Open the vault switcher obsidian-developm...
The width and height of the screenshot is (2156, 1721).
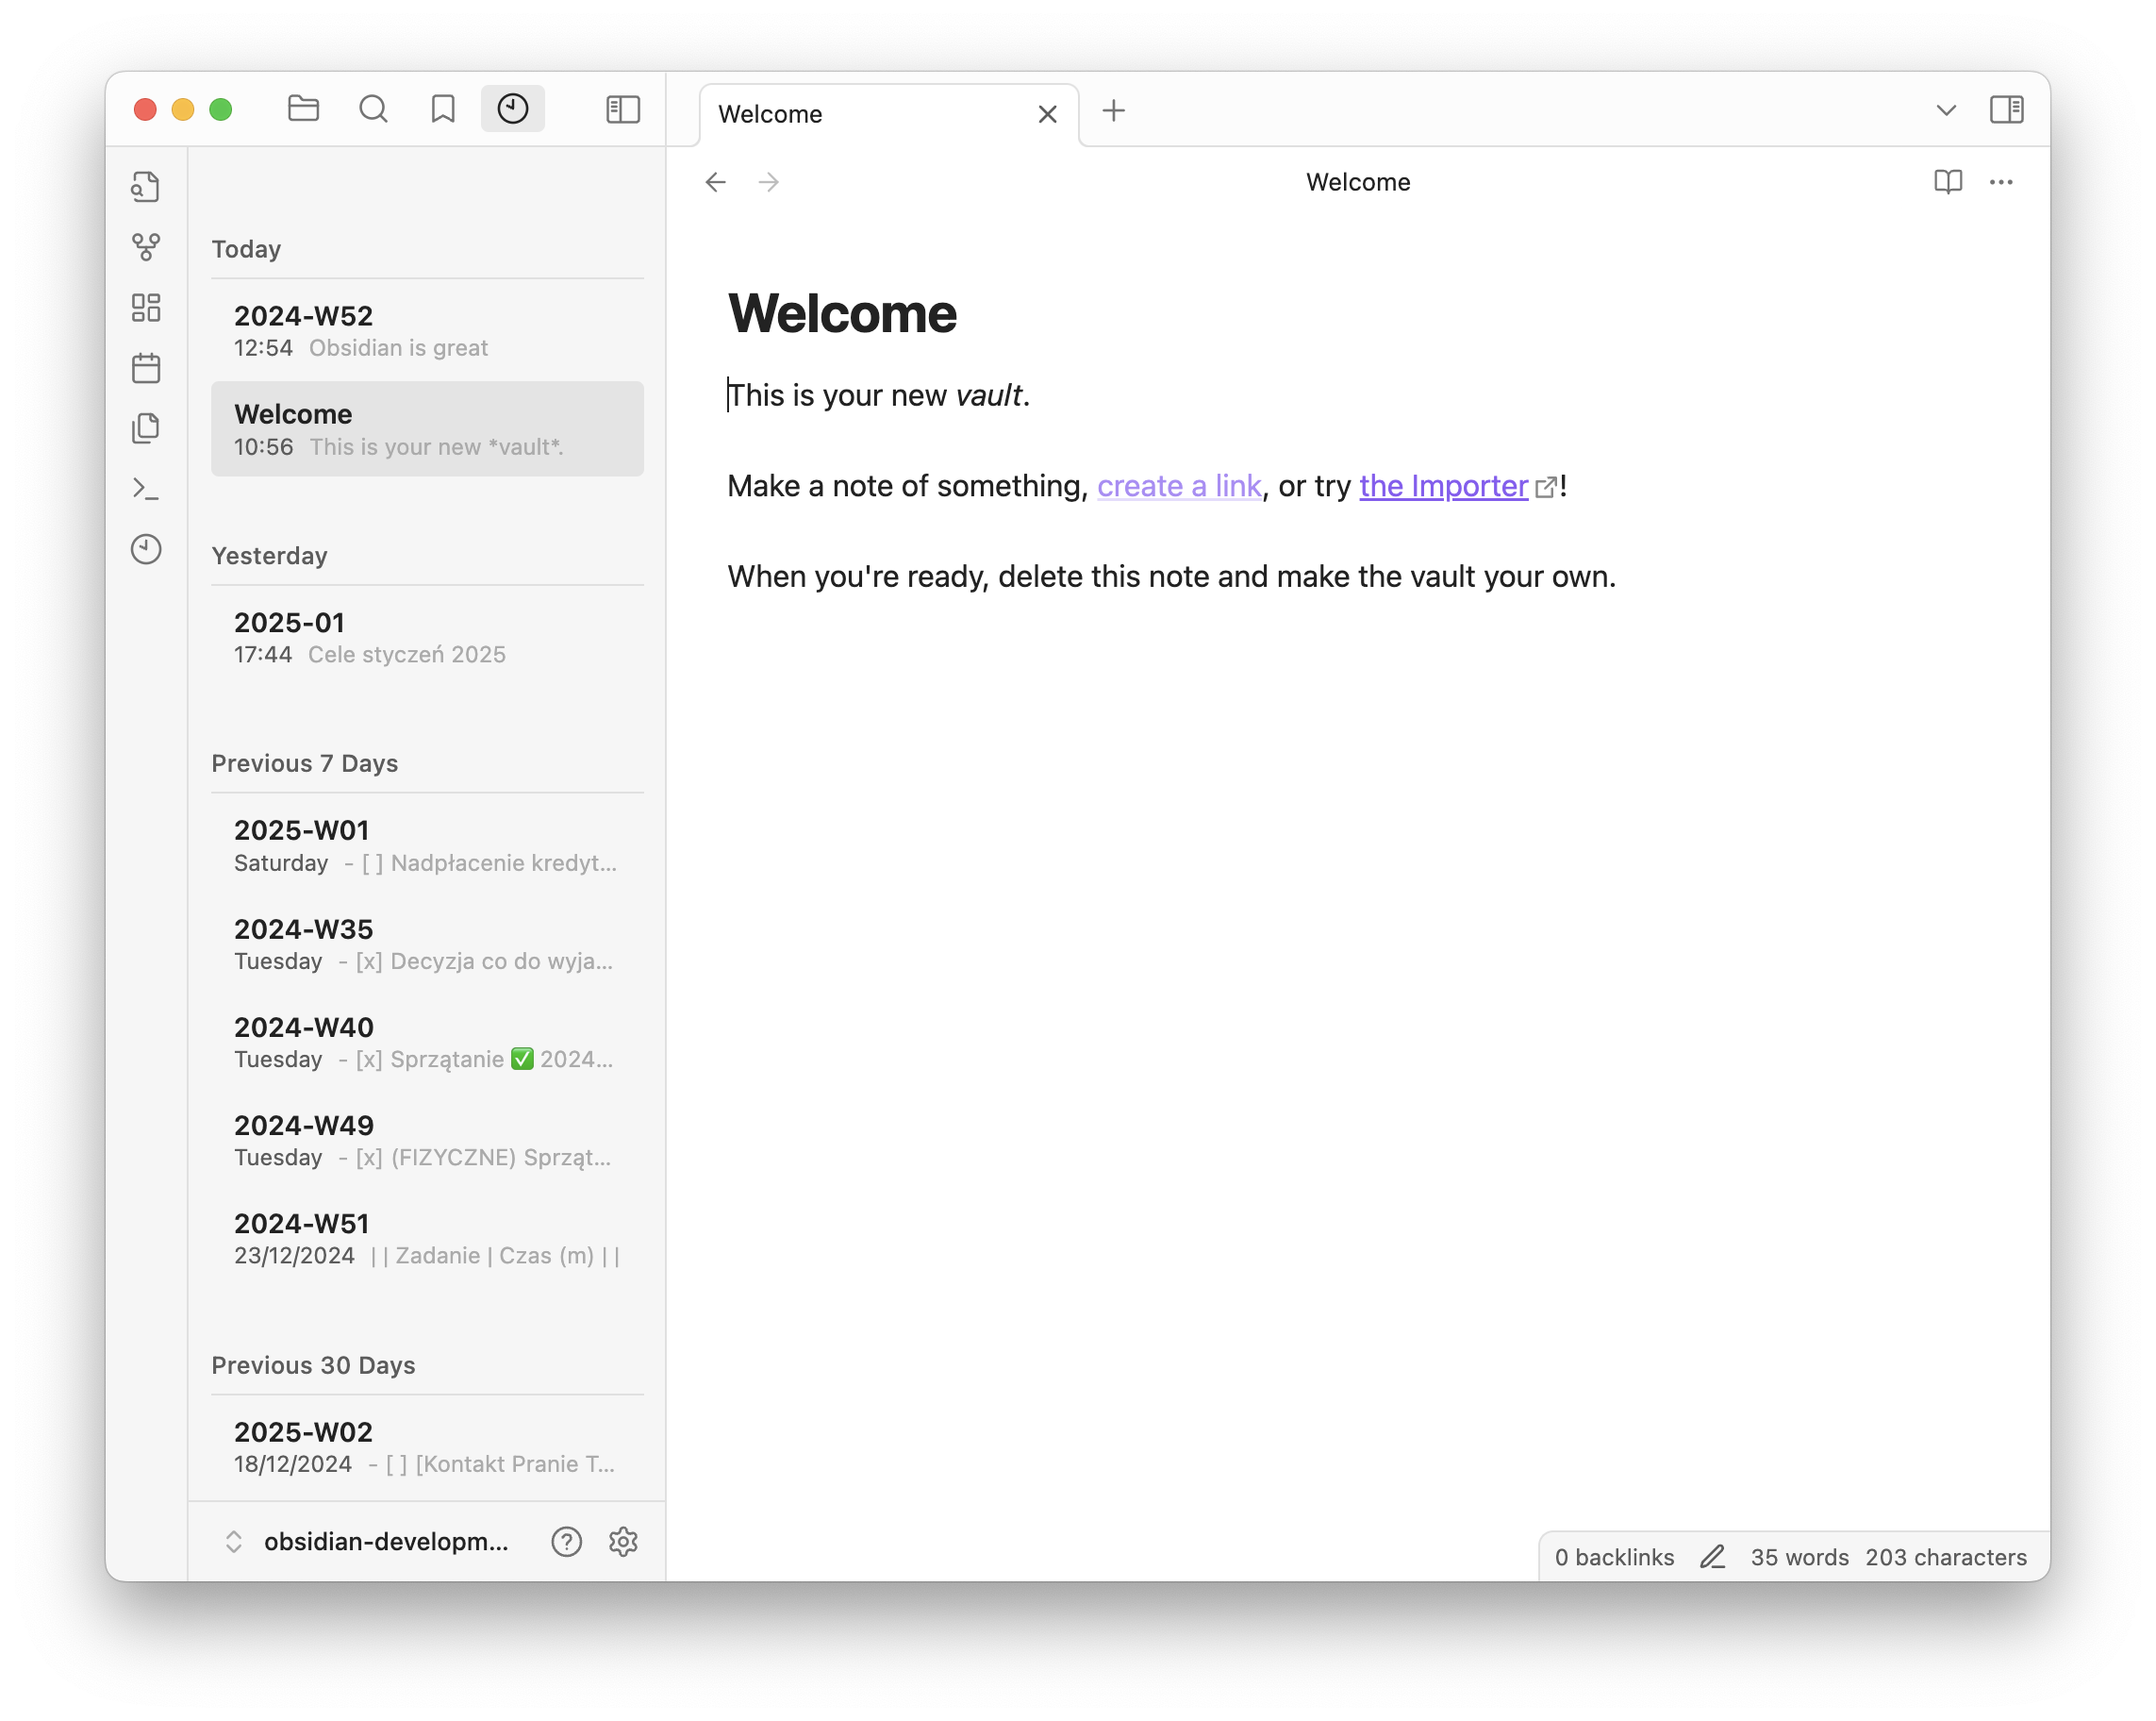385,1541
